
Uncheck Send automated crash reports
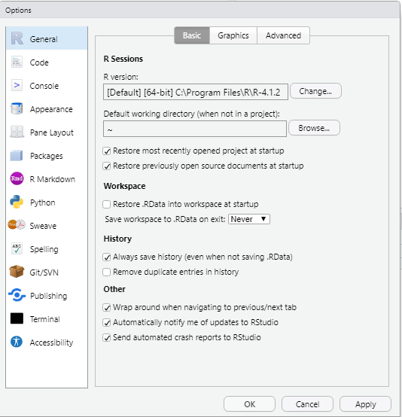[x=107, y=338]
